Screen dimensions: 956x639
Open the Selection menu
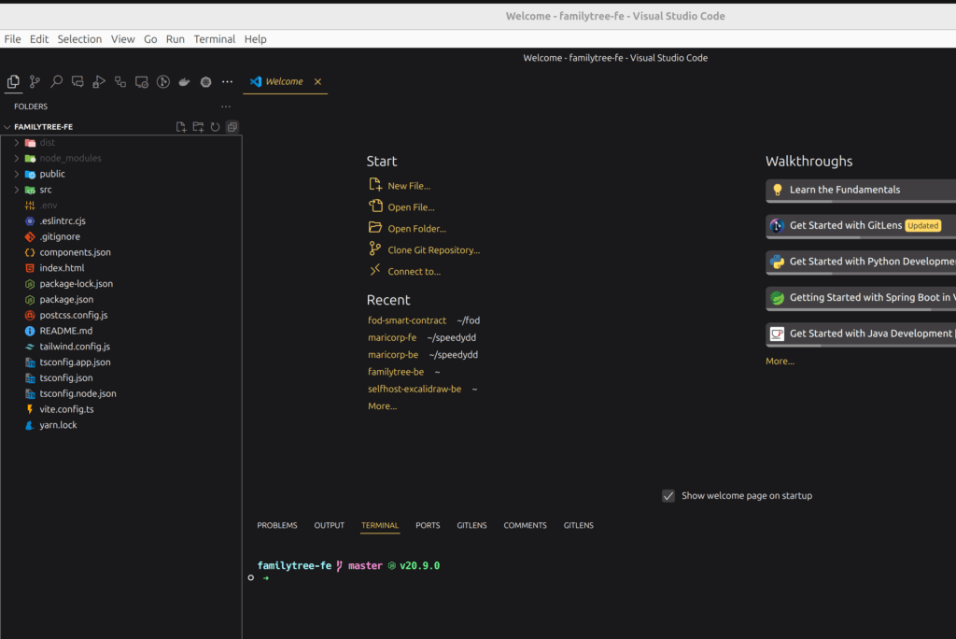pyautogui.click(x=79, y=39)
